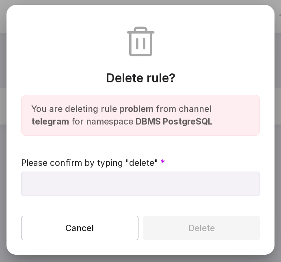Viewport: 281px width, 262px height.
Task: Focus the delete confirmation text field
Action: click(x=140, y=184)
